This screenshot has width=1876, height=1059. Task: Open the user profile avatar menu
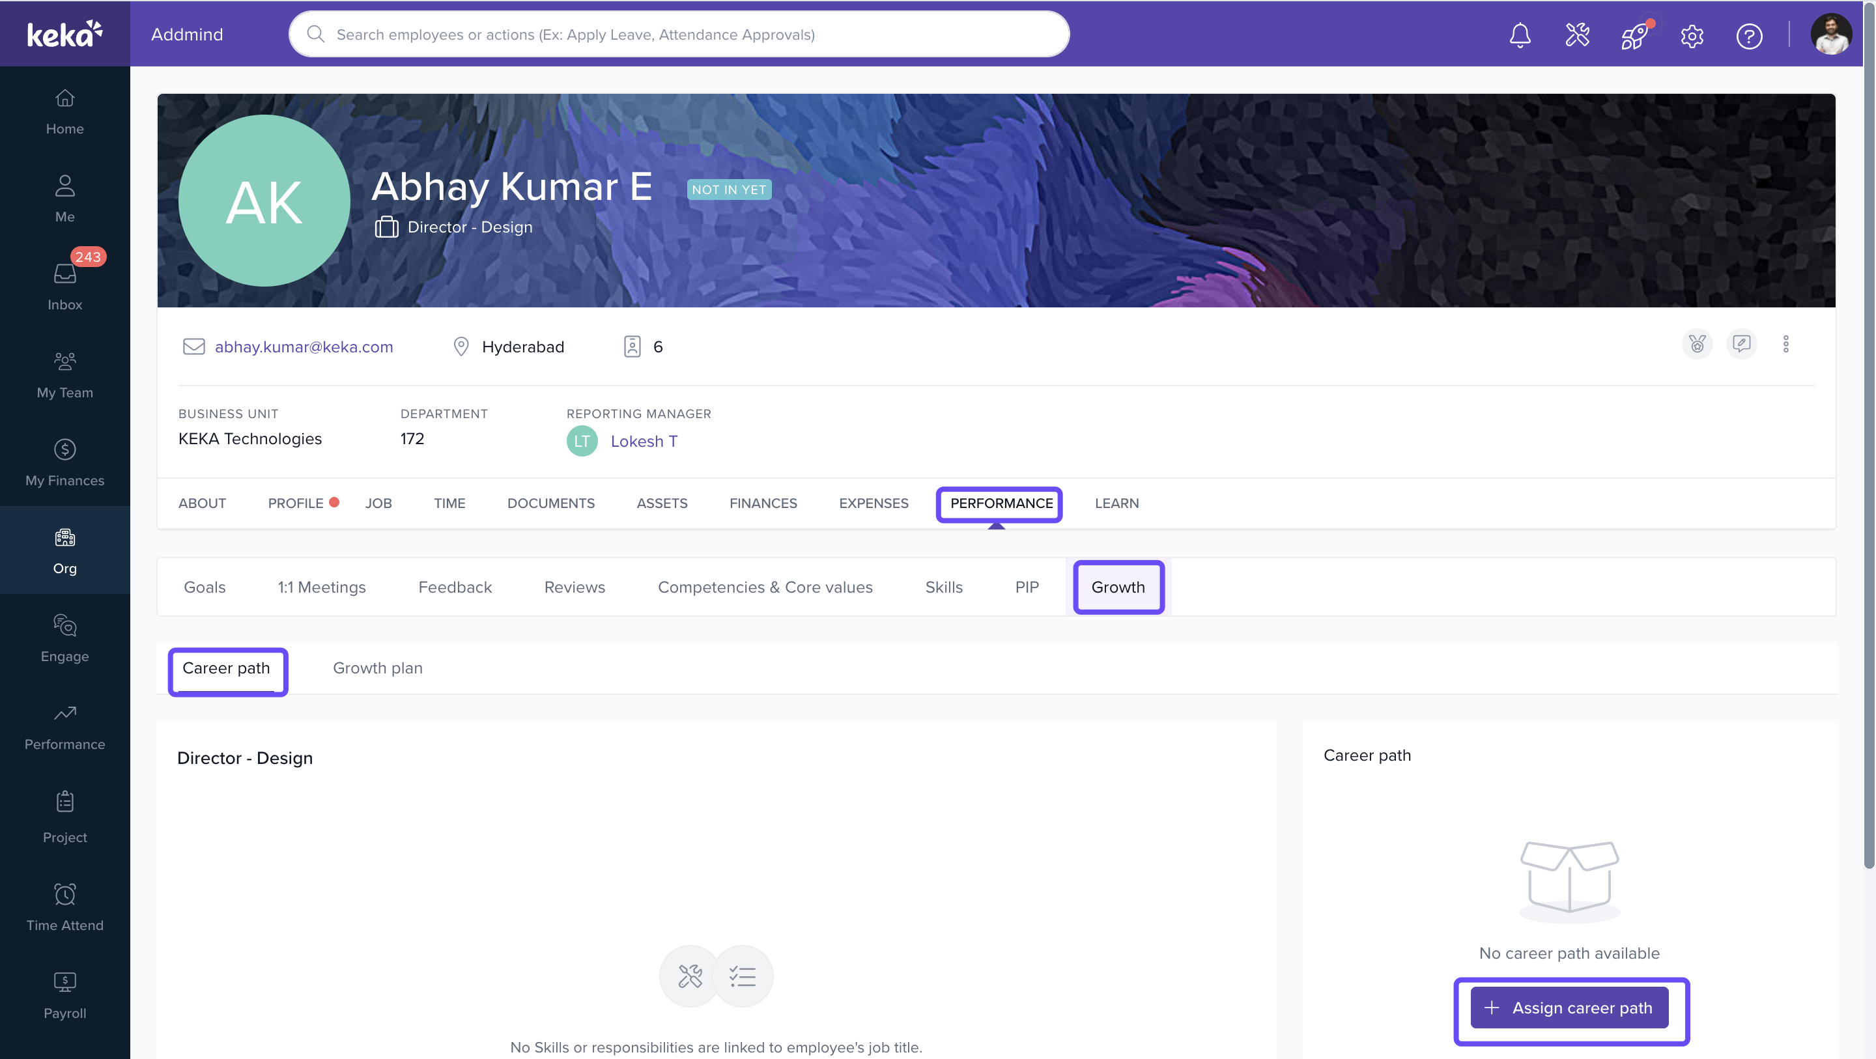pos(1830,35)
